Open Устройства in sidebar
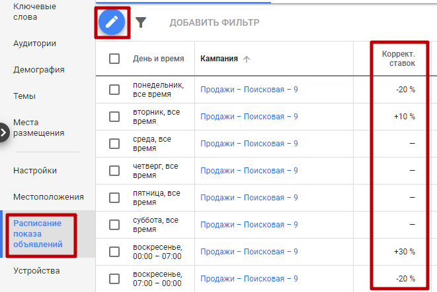Viewport: 437px width, 292px height. (36, 271)
